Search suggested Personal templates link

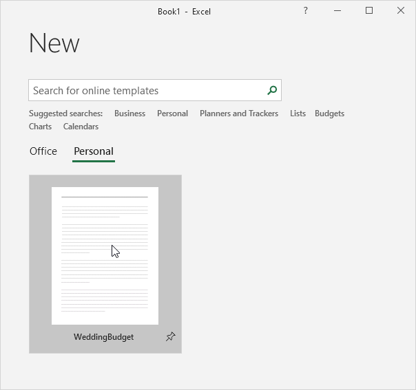pyautogui.click(x=172, y=113)
